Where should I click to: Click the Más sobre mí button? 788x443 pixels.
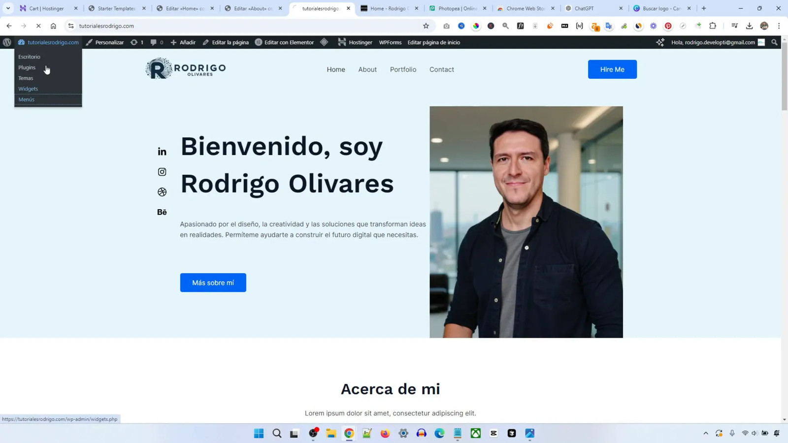(212, 283)
